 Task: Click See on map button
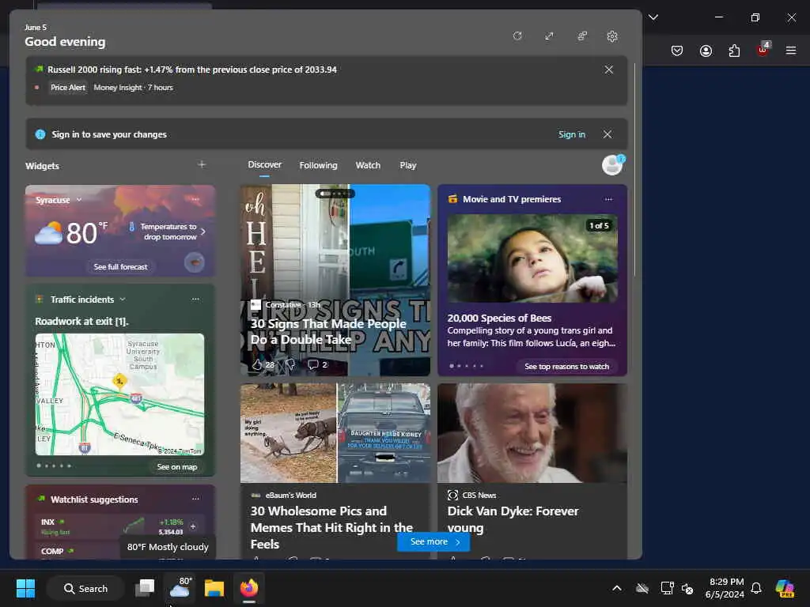(176, 466)
